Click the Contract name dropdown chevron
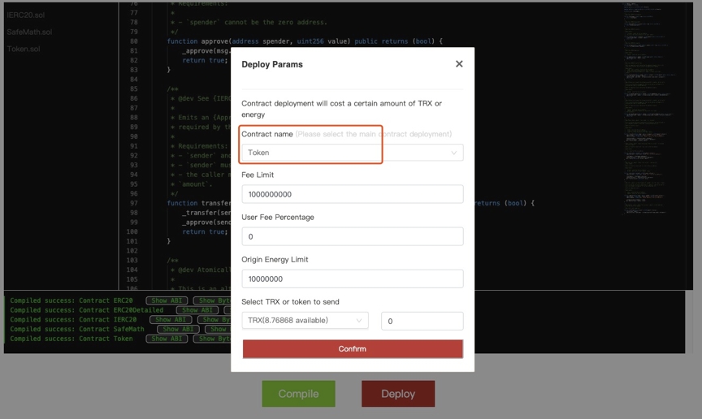The image size is (702, 419). pos(453,153)
